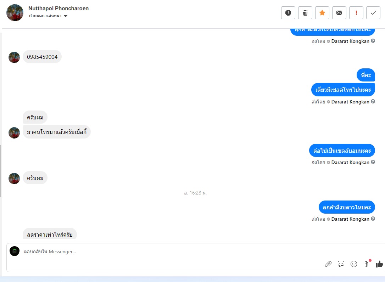Image resolution: width=385 pixels, height=282 pixels.
Task: Expand the conversation assignment dropdown arrow
Action: click(x=66, y=16)
